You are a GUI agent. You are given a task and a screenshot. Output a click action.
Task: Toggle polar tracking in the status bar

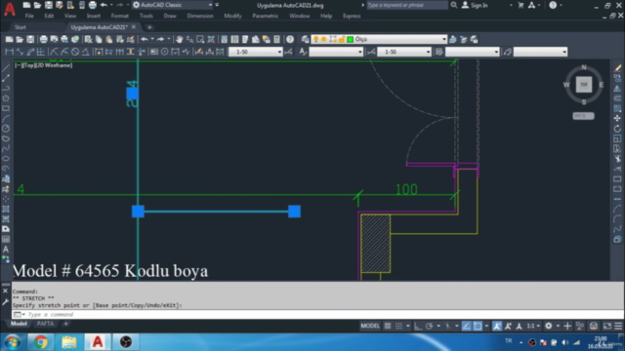(430, 326)
